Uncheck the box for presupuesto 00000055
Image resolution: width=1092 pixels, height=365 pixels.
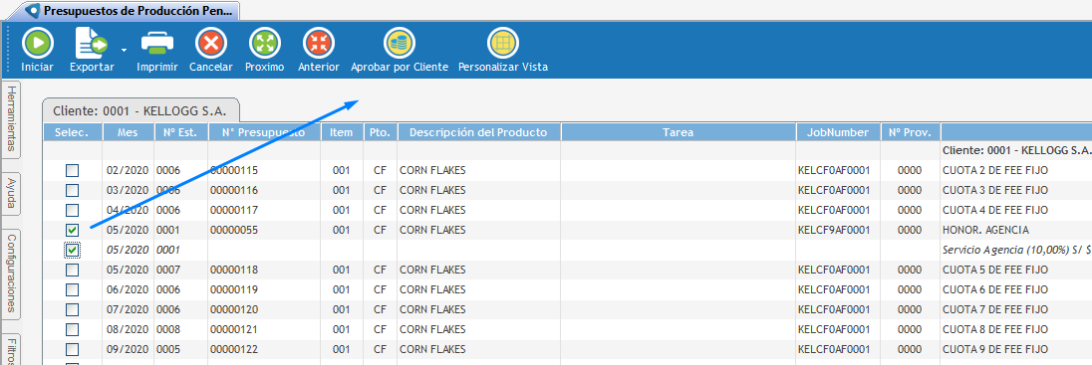point(73,230)
